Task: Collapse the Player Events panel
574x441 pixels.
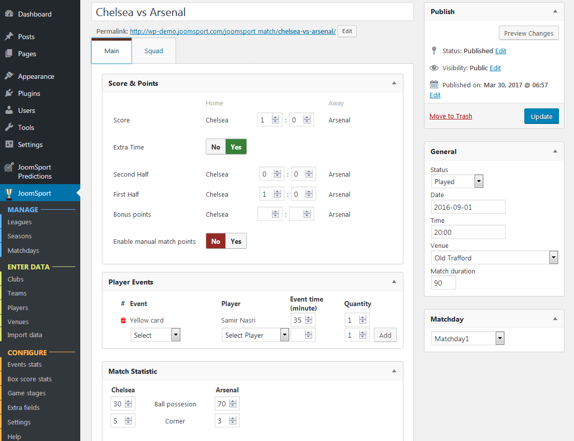Action: pos(394,282)
